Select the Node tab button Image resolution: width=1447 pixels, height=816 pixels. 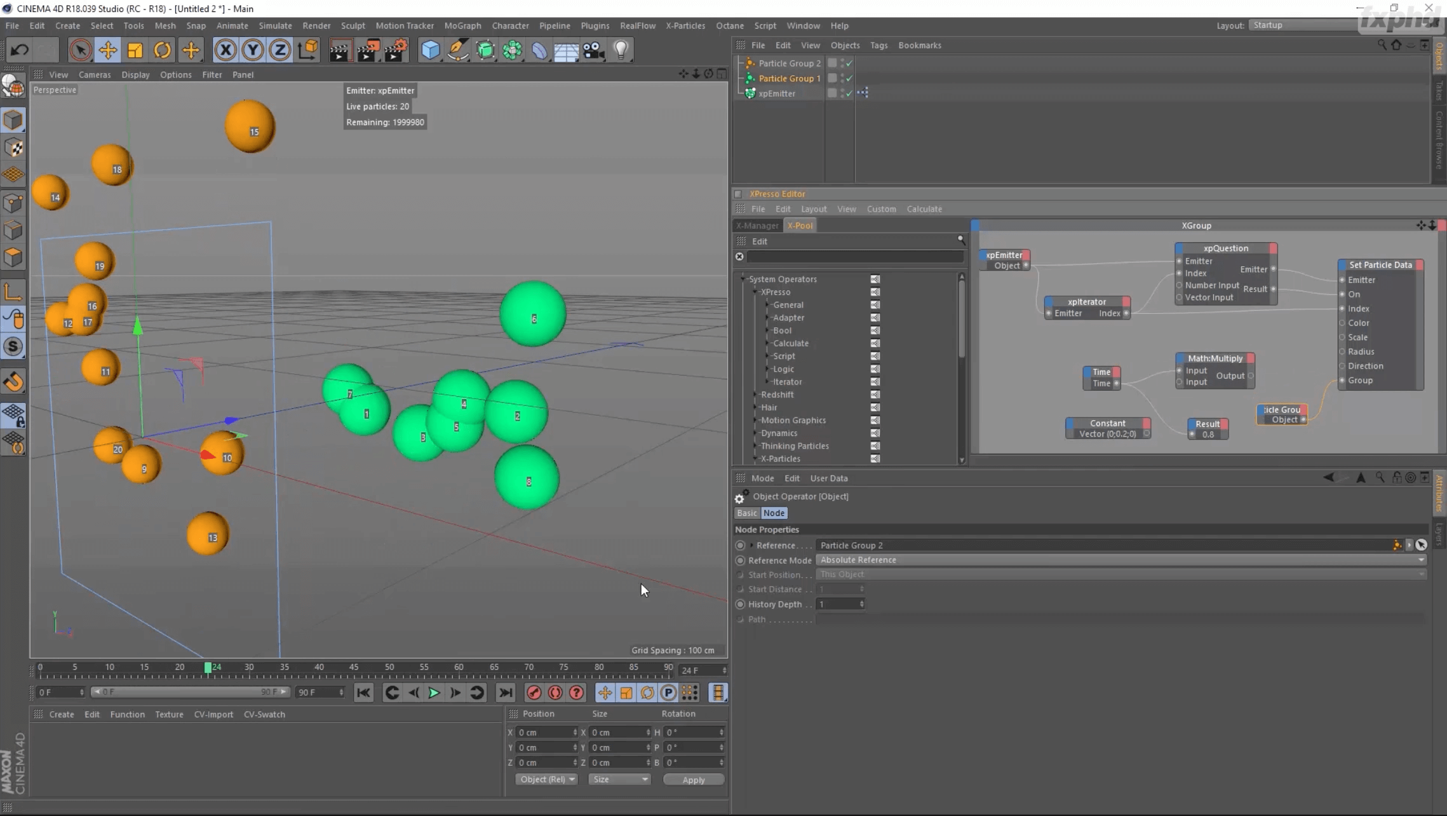(x=774, y=513)
